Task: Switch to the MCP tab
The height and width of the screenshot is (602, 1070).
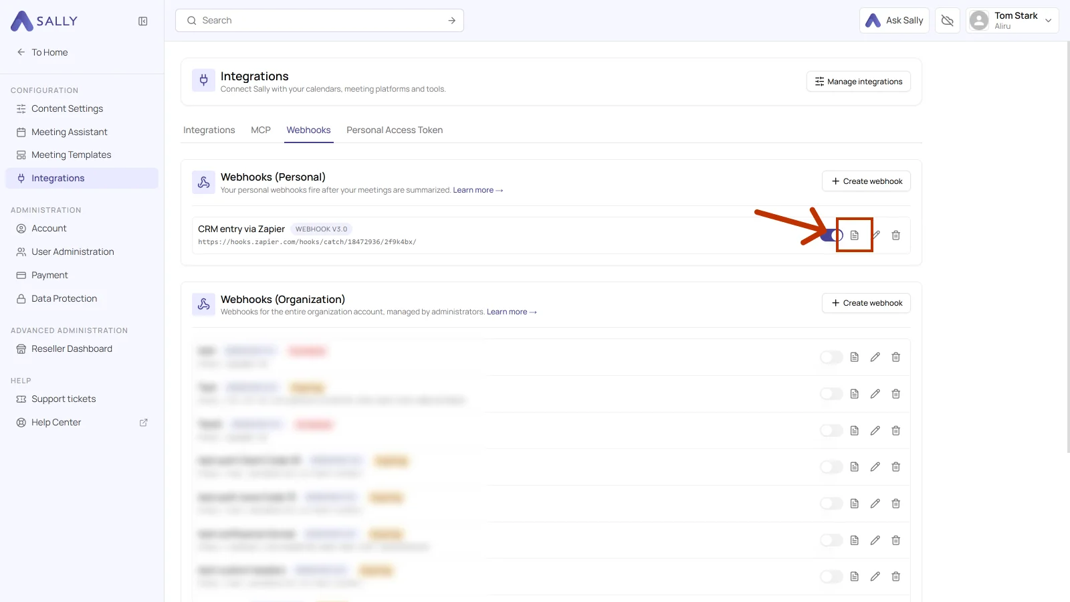Action: 261,130
